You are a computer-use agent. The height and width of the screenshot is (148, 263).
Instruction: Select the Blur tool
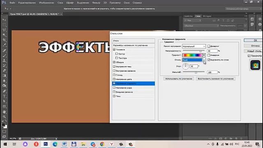click(4, 81)
